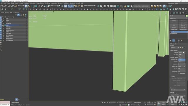This screenshot has width=188, height=106.
Task: Select the Unlink Selection tool
Action: (12, 6)
